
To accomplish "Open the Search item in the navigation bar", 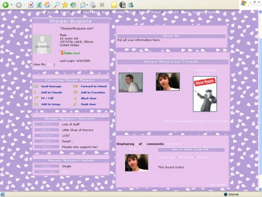I will click(65, 12).
